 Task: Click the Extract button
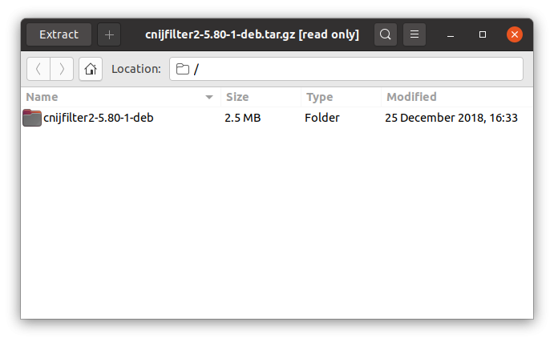tap(59, 34)
